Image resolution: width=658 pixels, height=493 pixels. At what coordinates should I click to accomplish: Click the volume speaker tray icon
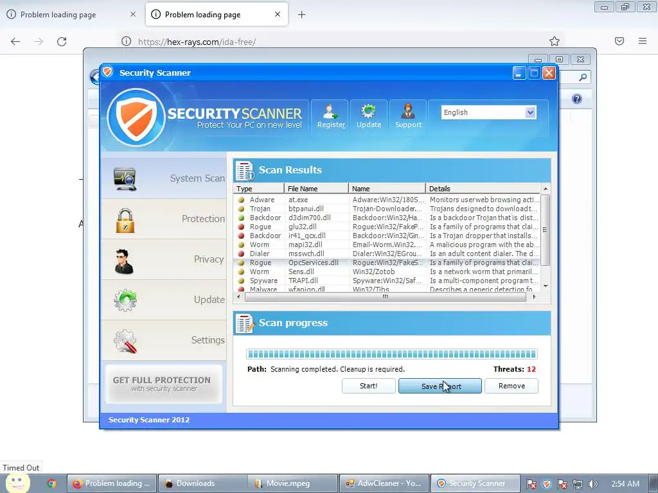593,484
